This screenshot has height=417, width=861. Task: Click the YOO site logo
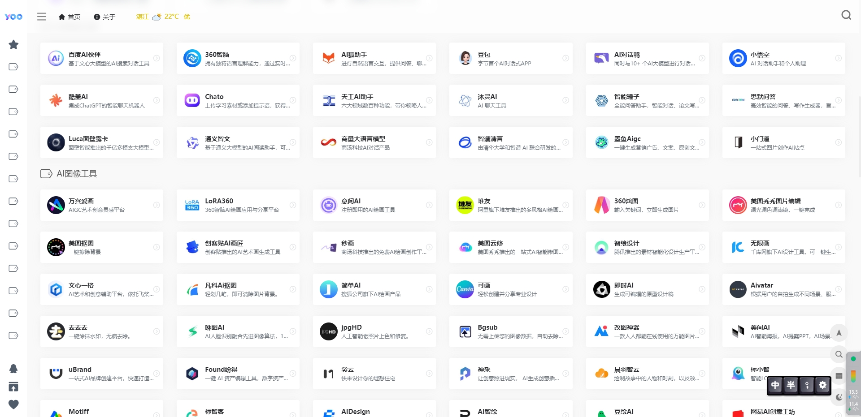tap(13, 17)
